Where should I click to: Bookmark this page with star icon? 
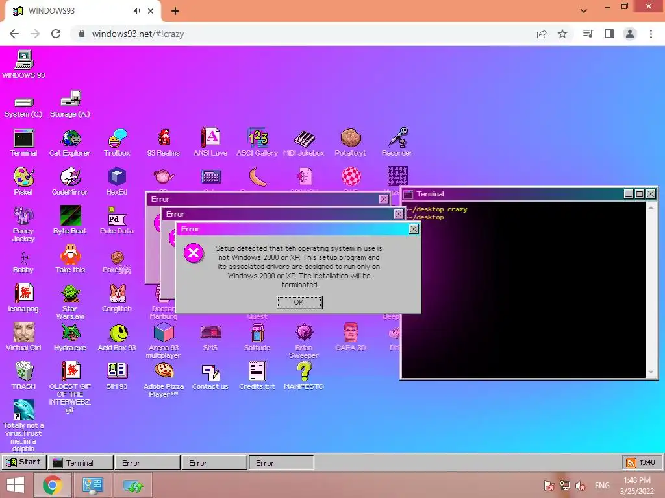562,34
